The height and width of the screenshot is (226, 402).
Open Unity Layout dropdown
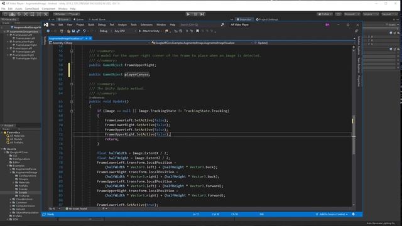click(x=389, y=14)
